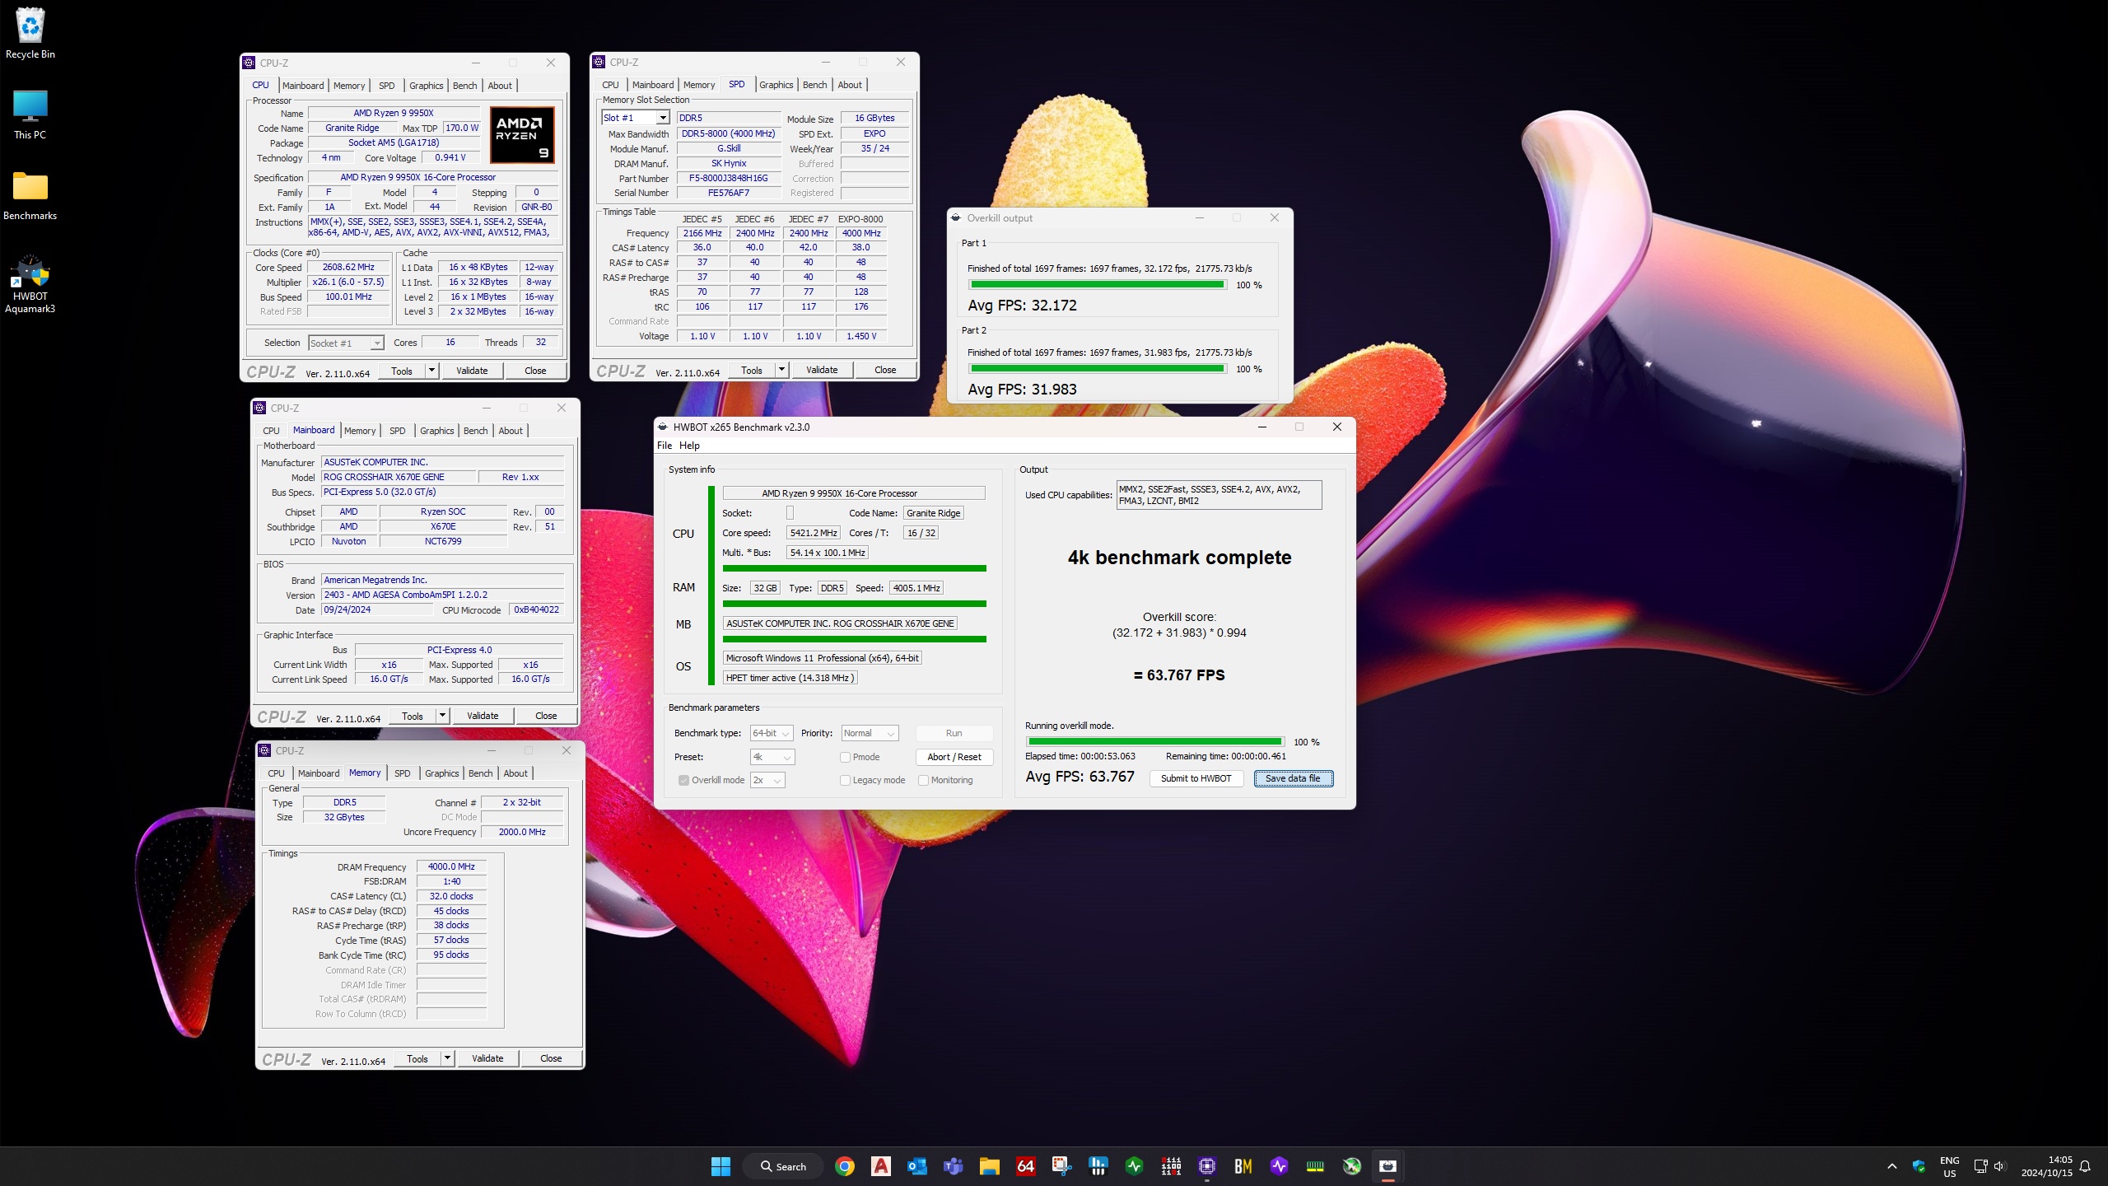Switch to Bench tab in CPU-Z CPU window
The height and width of the screenshot is (1186, 2108).
pos(464,86)
